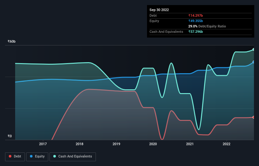The image size is (259, 166).
Task: Click the ₹57.296b cash value
Action: coord(196,32)
